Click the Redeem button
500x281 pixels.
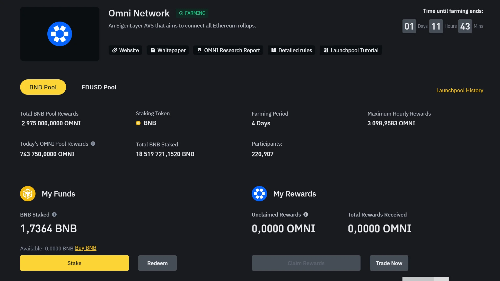pyautogui.click(x=157, y=263)
